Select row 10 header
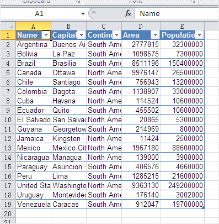This screenshot has width=219, height=224. pyautogui.click(x=8, y=119)
